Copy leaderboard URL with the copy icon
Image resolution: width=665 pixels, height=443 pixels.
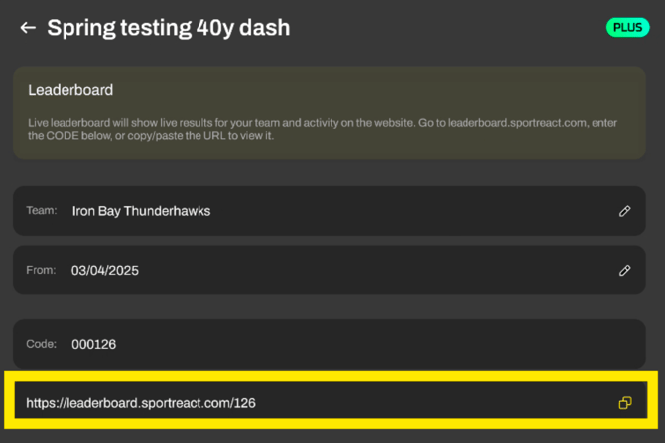click(x=624, y=403)
